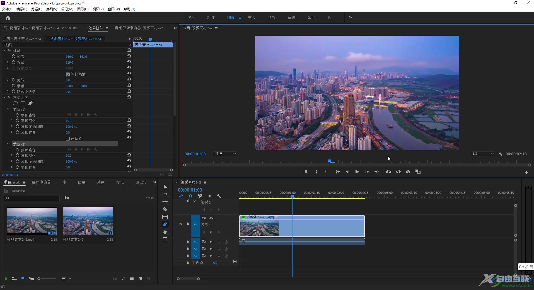Collapse 蒙版 (1) mask group
Viewport: 534px width, 290px height.
pyautogui.click(x=8, y=109)
